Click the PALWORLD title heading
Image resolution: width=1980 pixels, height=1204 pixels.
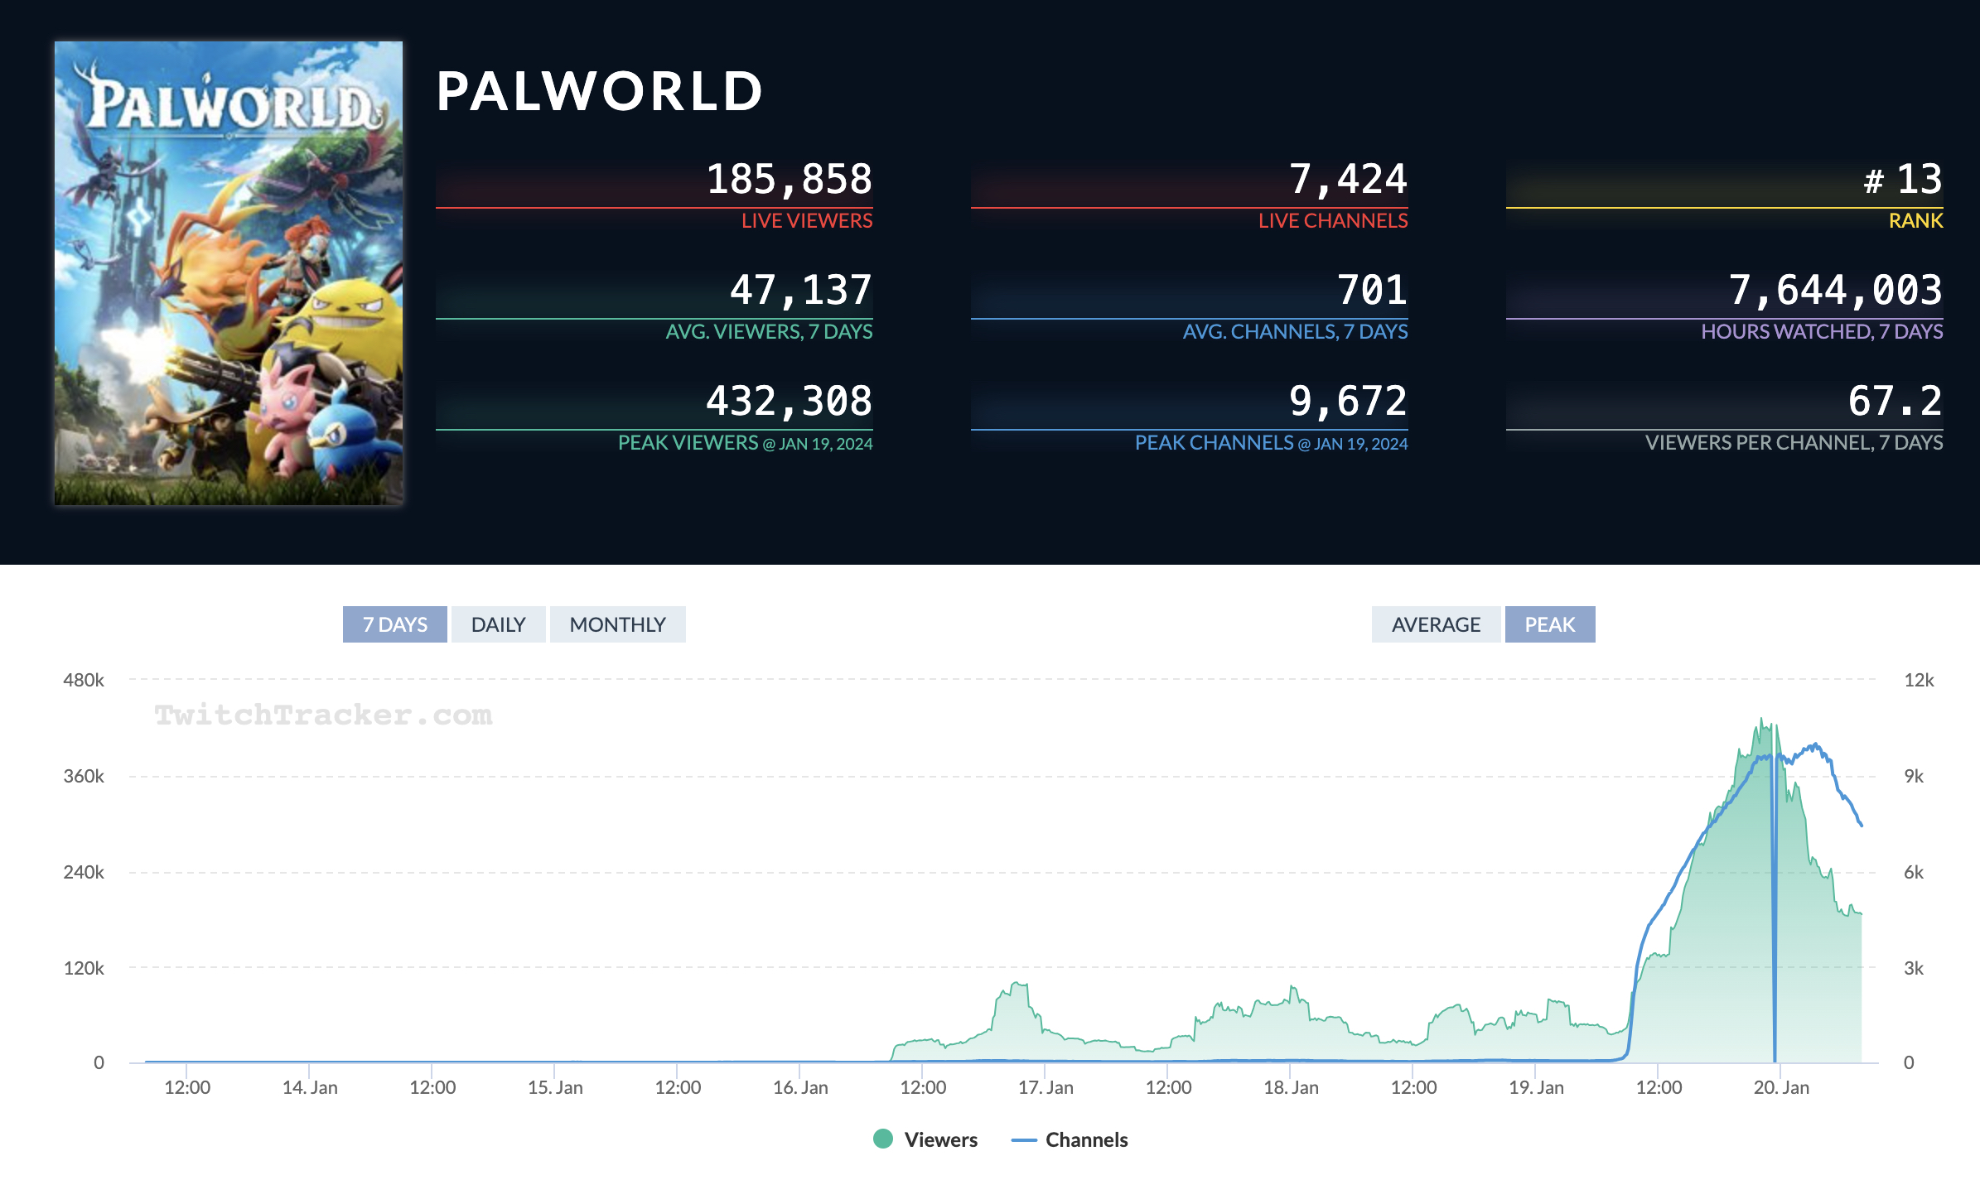pos(599,91)
